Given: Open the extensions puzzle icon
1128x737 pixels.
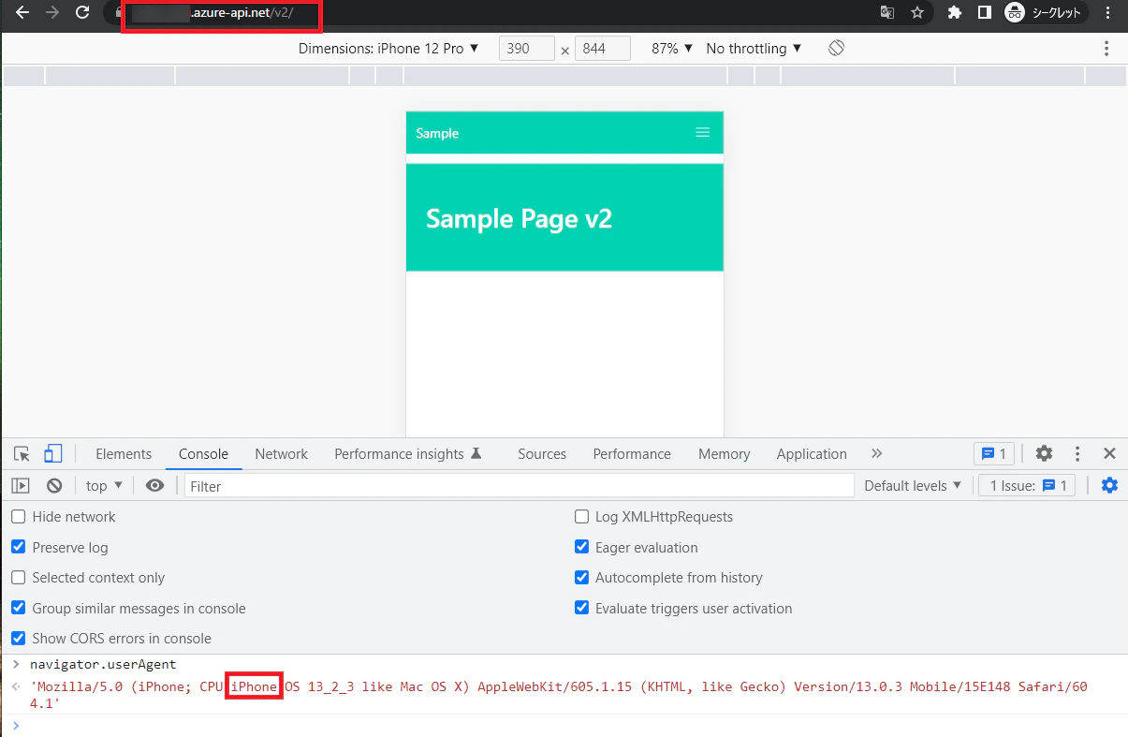Looking at the screenshot, I should coord(955,13).
